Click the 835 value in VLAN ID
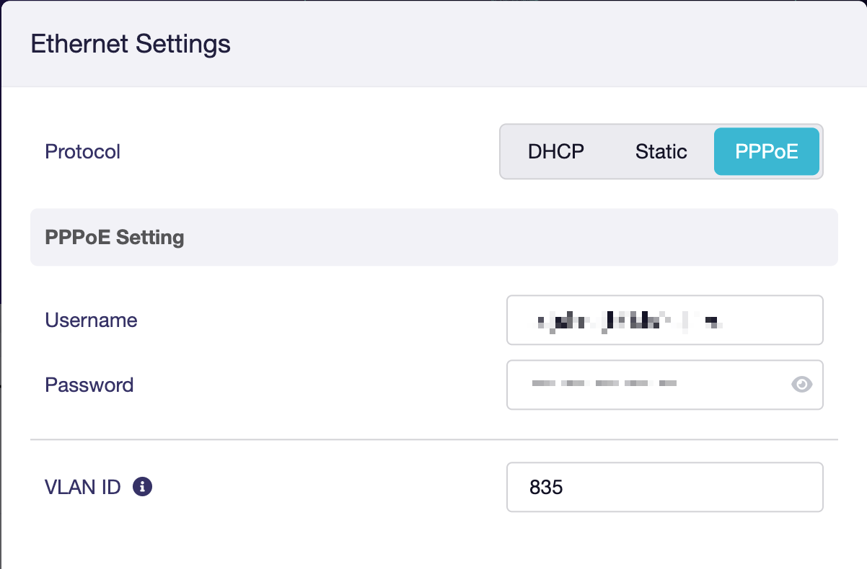The height and width of the screenshot is (569, 867). pos(546,488)
